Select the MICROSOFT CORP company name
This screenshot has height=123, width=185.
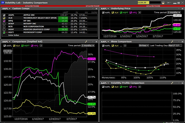coord(33,32)
